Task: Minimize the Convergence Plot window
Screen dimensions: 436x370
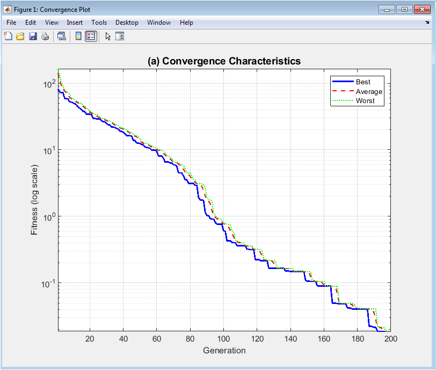Action: [x=387, y=10]
